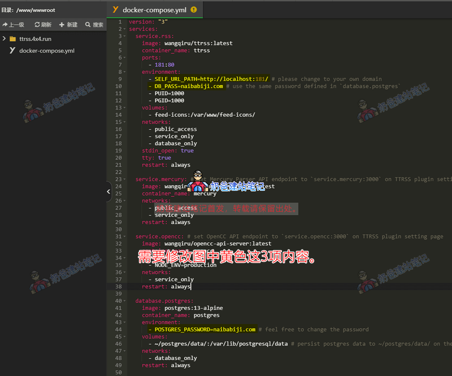Click 刷新 to refresh the file list
The image size is (452, 376).
coord(41,24)
